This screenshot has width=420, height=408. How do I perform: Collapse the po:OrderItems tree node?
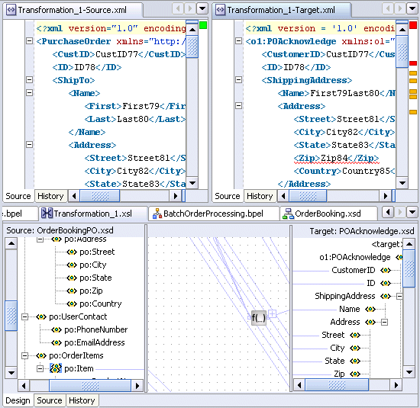(24, 355)
